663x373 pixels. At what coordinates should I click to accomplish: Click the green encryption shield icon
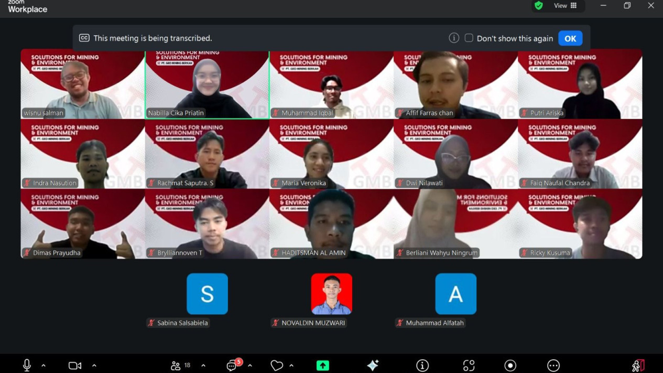538,6
